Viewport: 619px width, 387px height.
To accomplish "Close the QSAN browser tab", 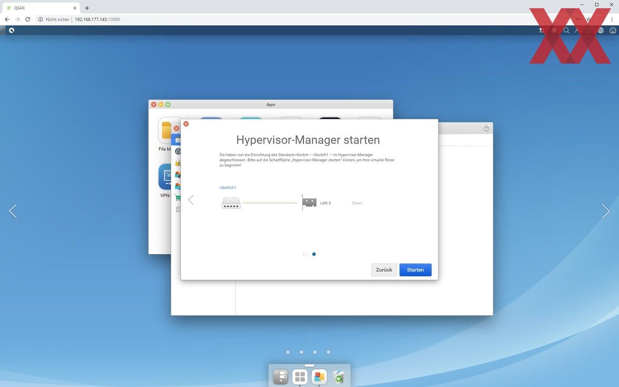I will pos(75,8).
